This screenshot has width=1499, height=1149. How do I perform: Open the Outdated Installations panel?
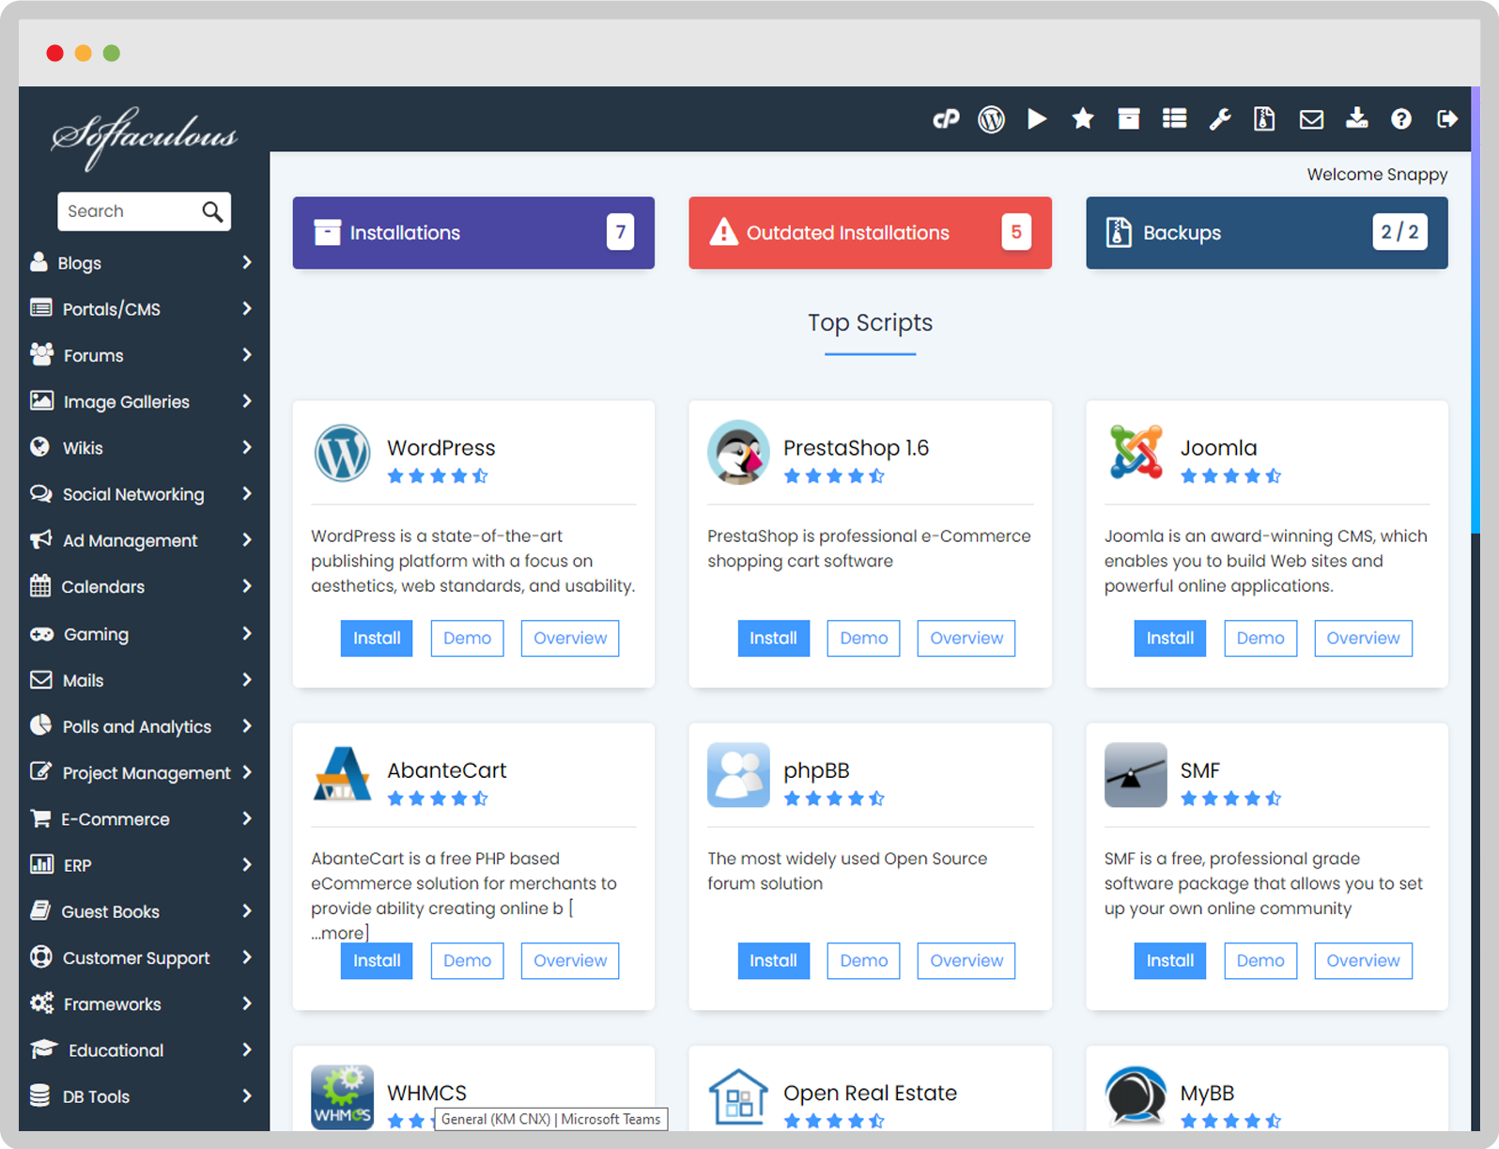pos(870,233)
